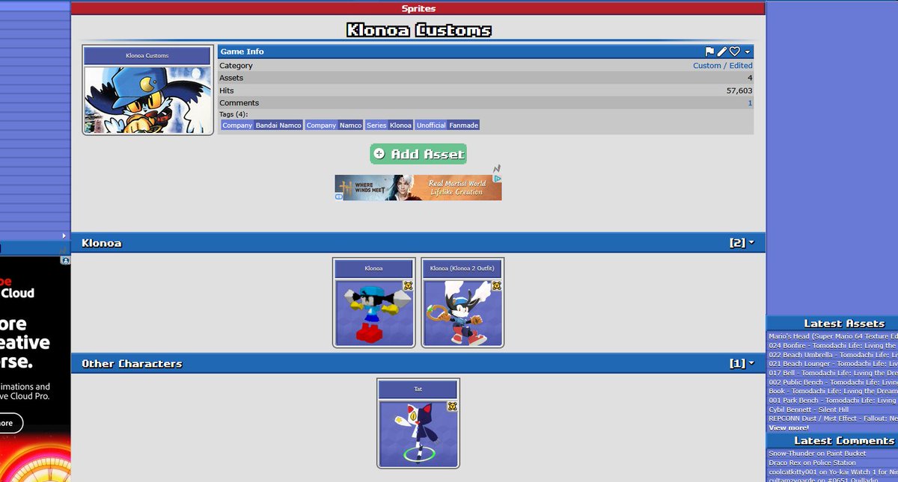The image size is (898, 482).
Task: Open 017 Bell latest asset link
Action: pos(832,373)
